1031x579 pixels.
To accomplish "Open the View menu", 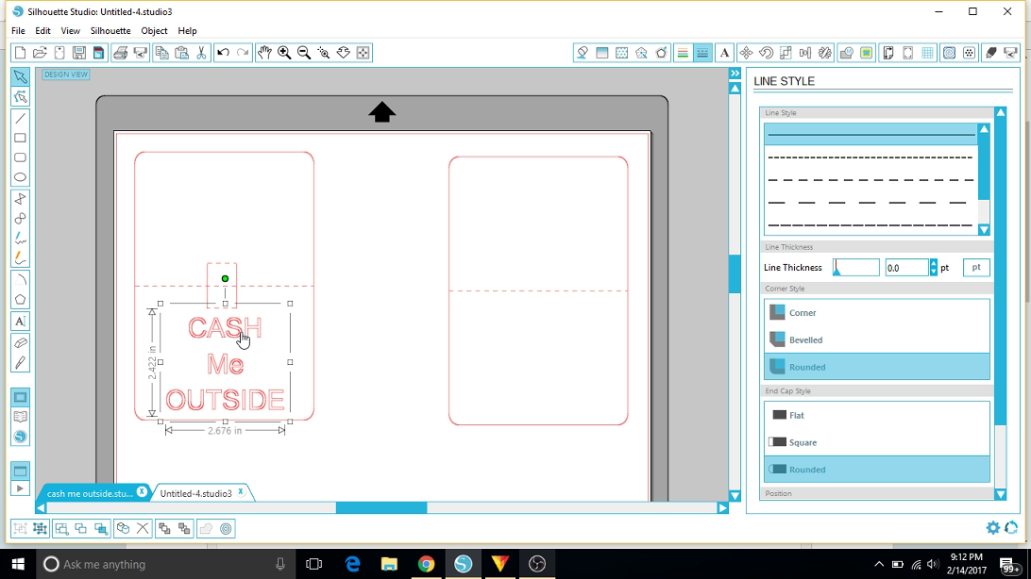I will coord(71,31).
